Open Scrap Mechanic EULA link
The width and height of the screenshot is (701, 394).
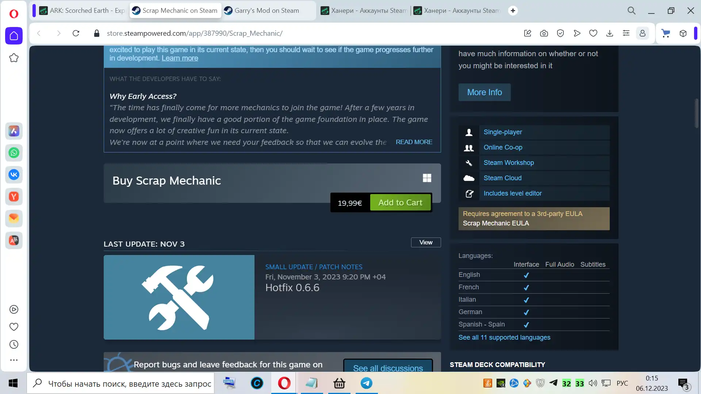(496, 223)
